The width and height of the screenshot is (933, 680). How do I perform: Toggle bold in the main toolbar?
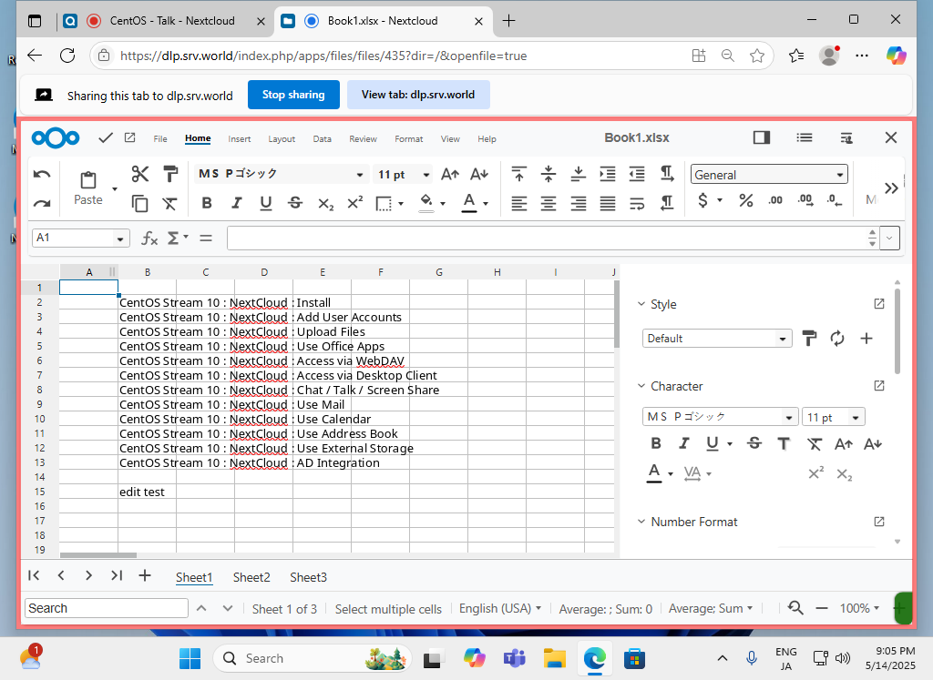pos(207,203)
